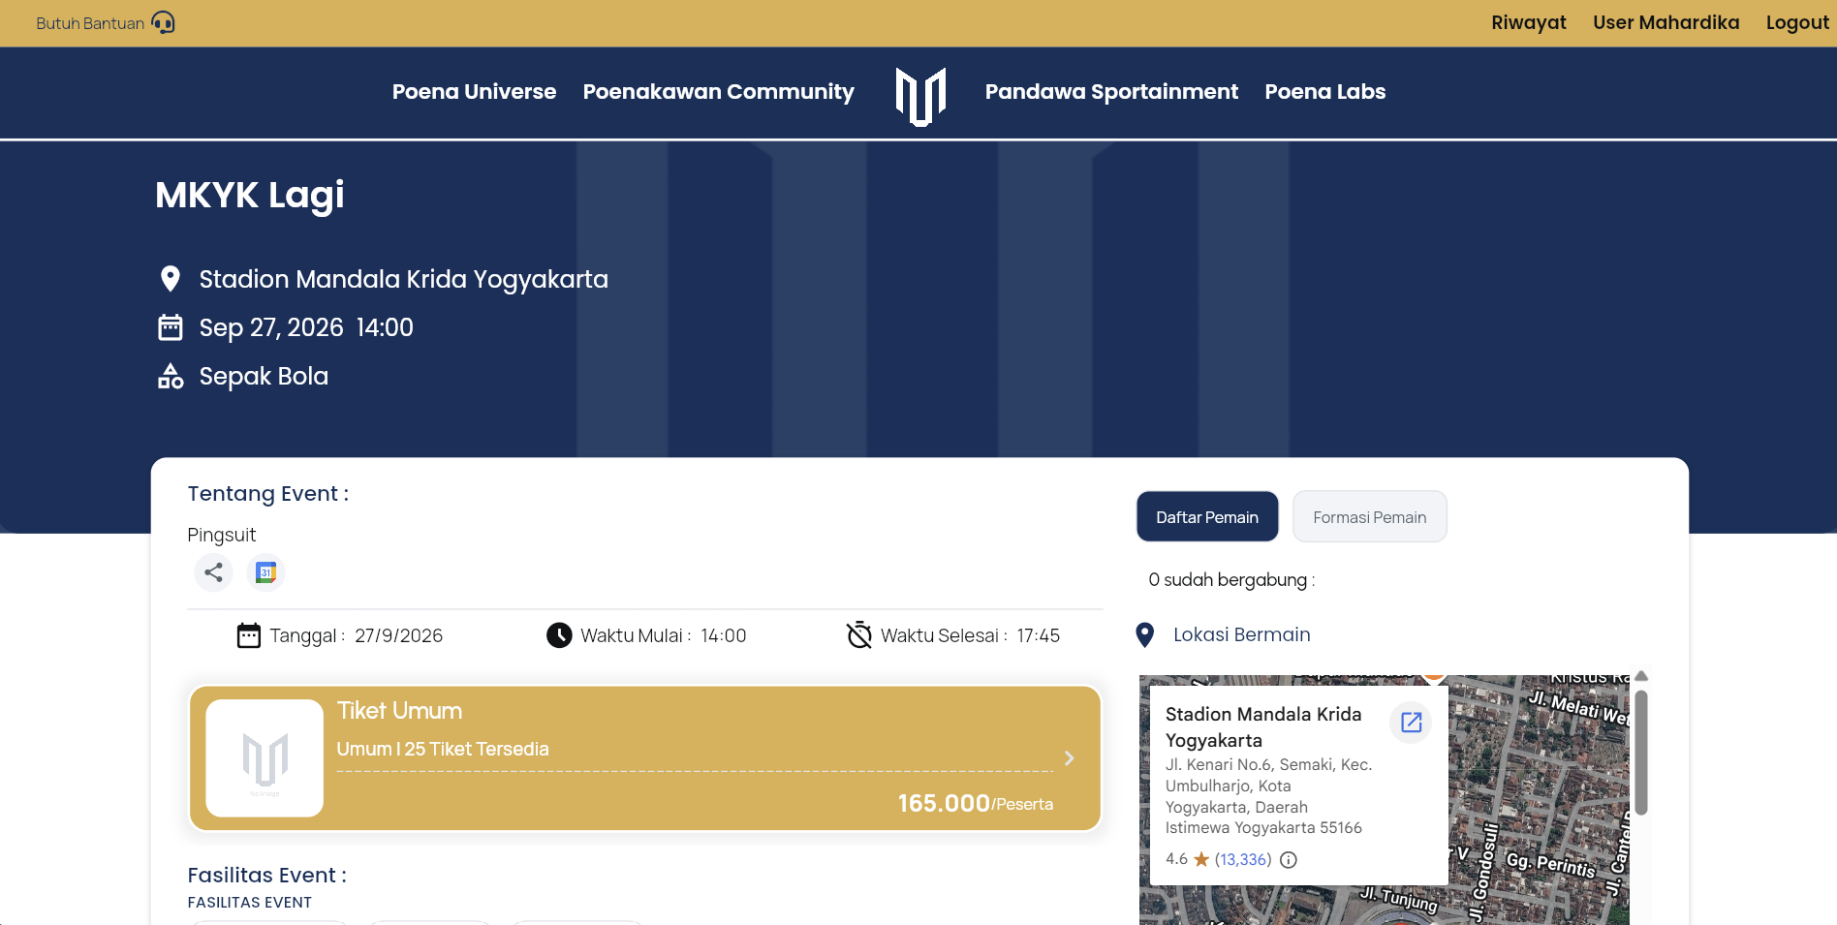Screen dimensions: 1837x925
Task: Expand the Tiket Umum chevron arrow
Action: click(x=1070, y=758)
